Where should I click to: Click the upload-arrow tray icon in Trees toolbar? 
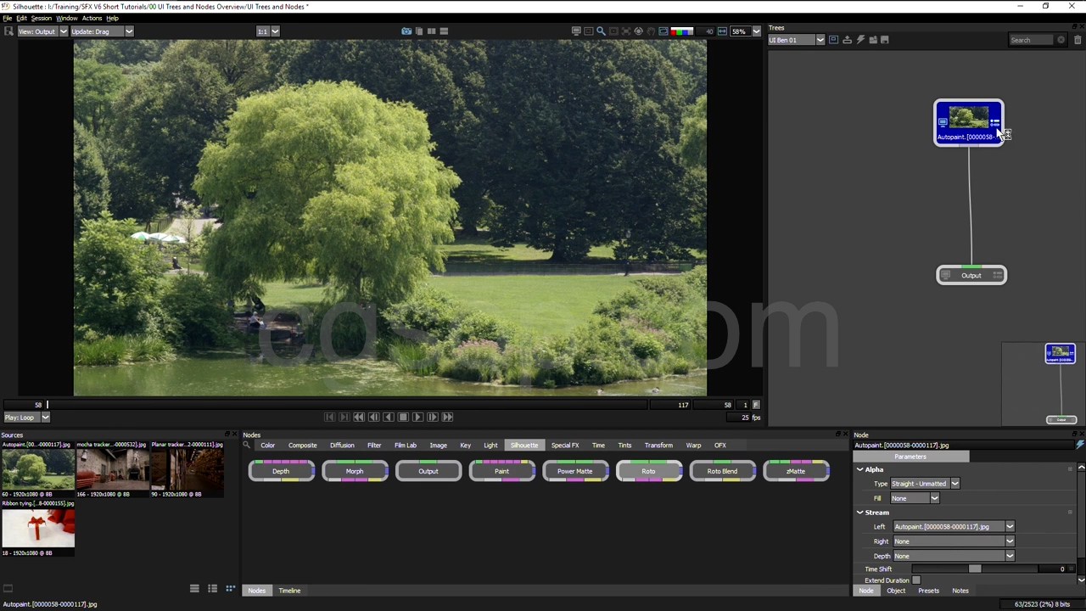847,40
